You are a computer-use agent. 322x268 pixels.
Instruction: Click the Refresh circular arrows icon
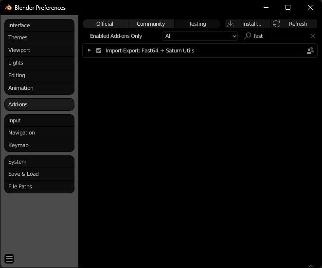(x=276, y=24)
